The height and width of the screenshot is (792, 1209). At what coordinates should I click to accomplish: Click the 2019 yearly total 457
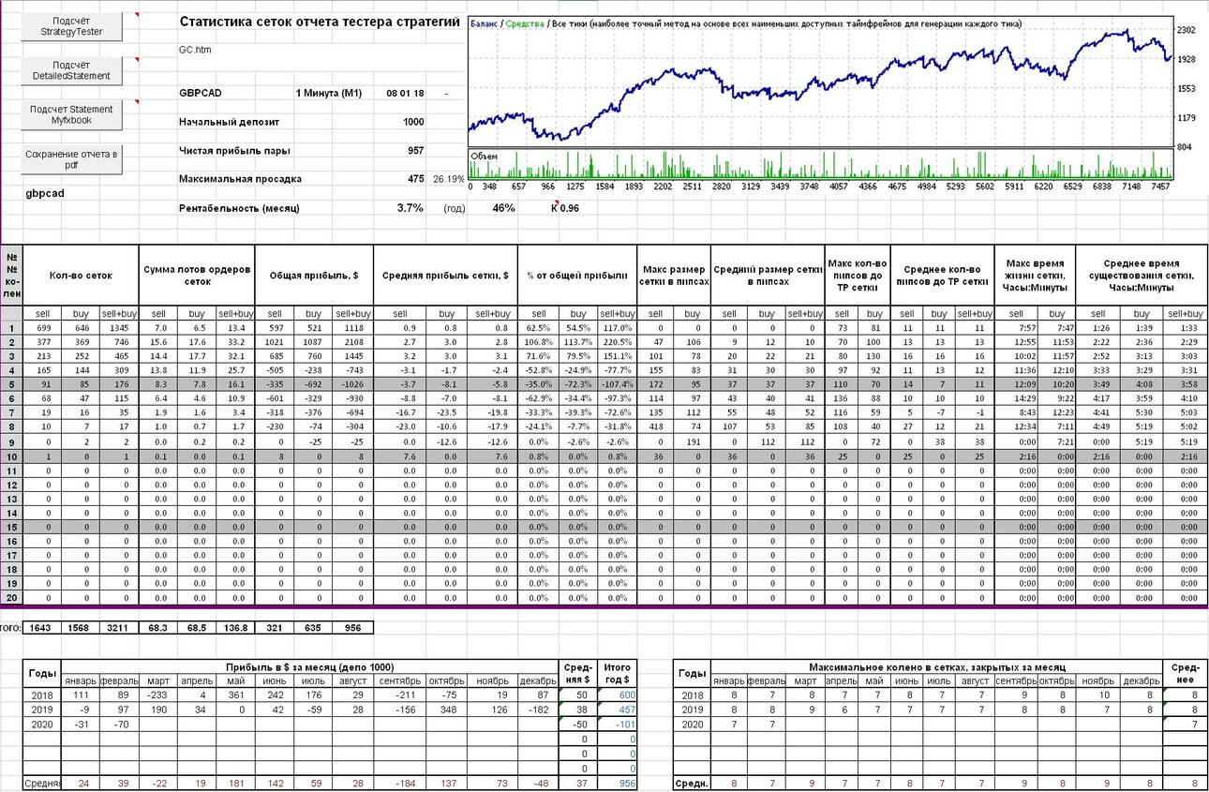tap(619, 710)
